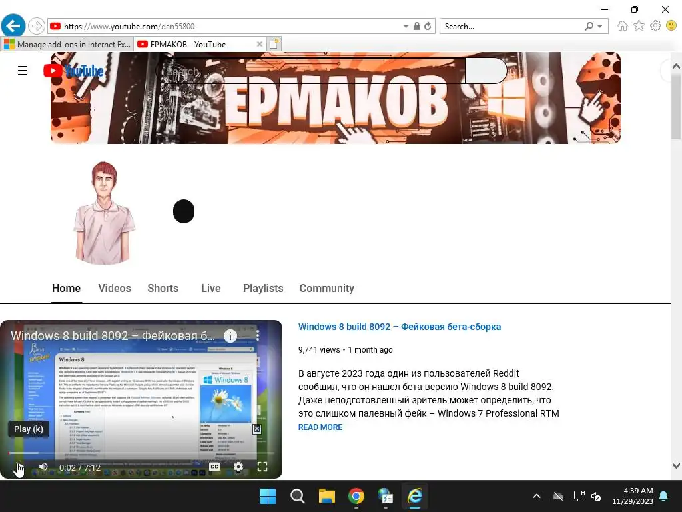Viewport: 682px width, 512px height.
Task: Open Google Chrome from the taskbar
Action: tap(356, 496)
